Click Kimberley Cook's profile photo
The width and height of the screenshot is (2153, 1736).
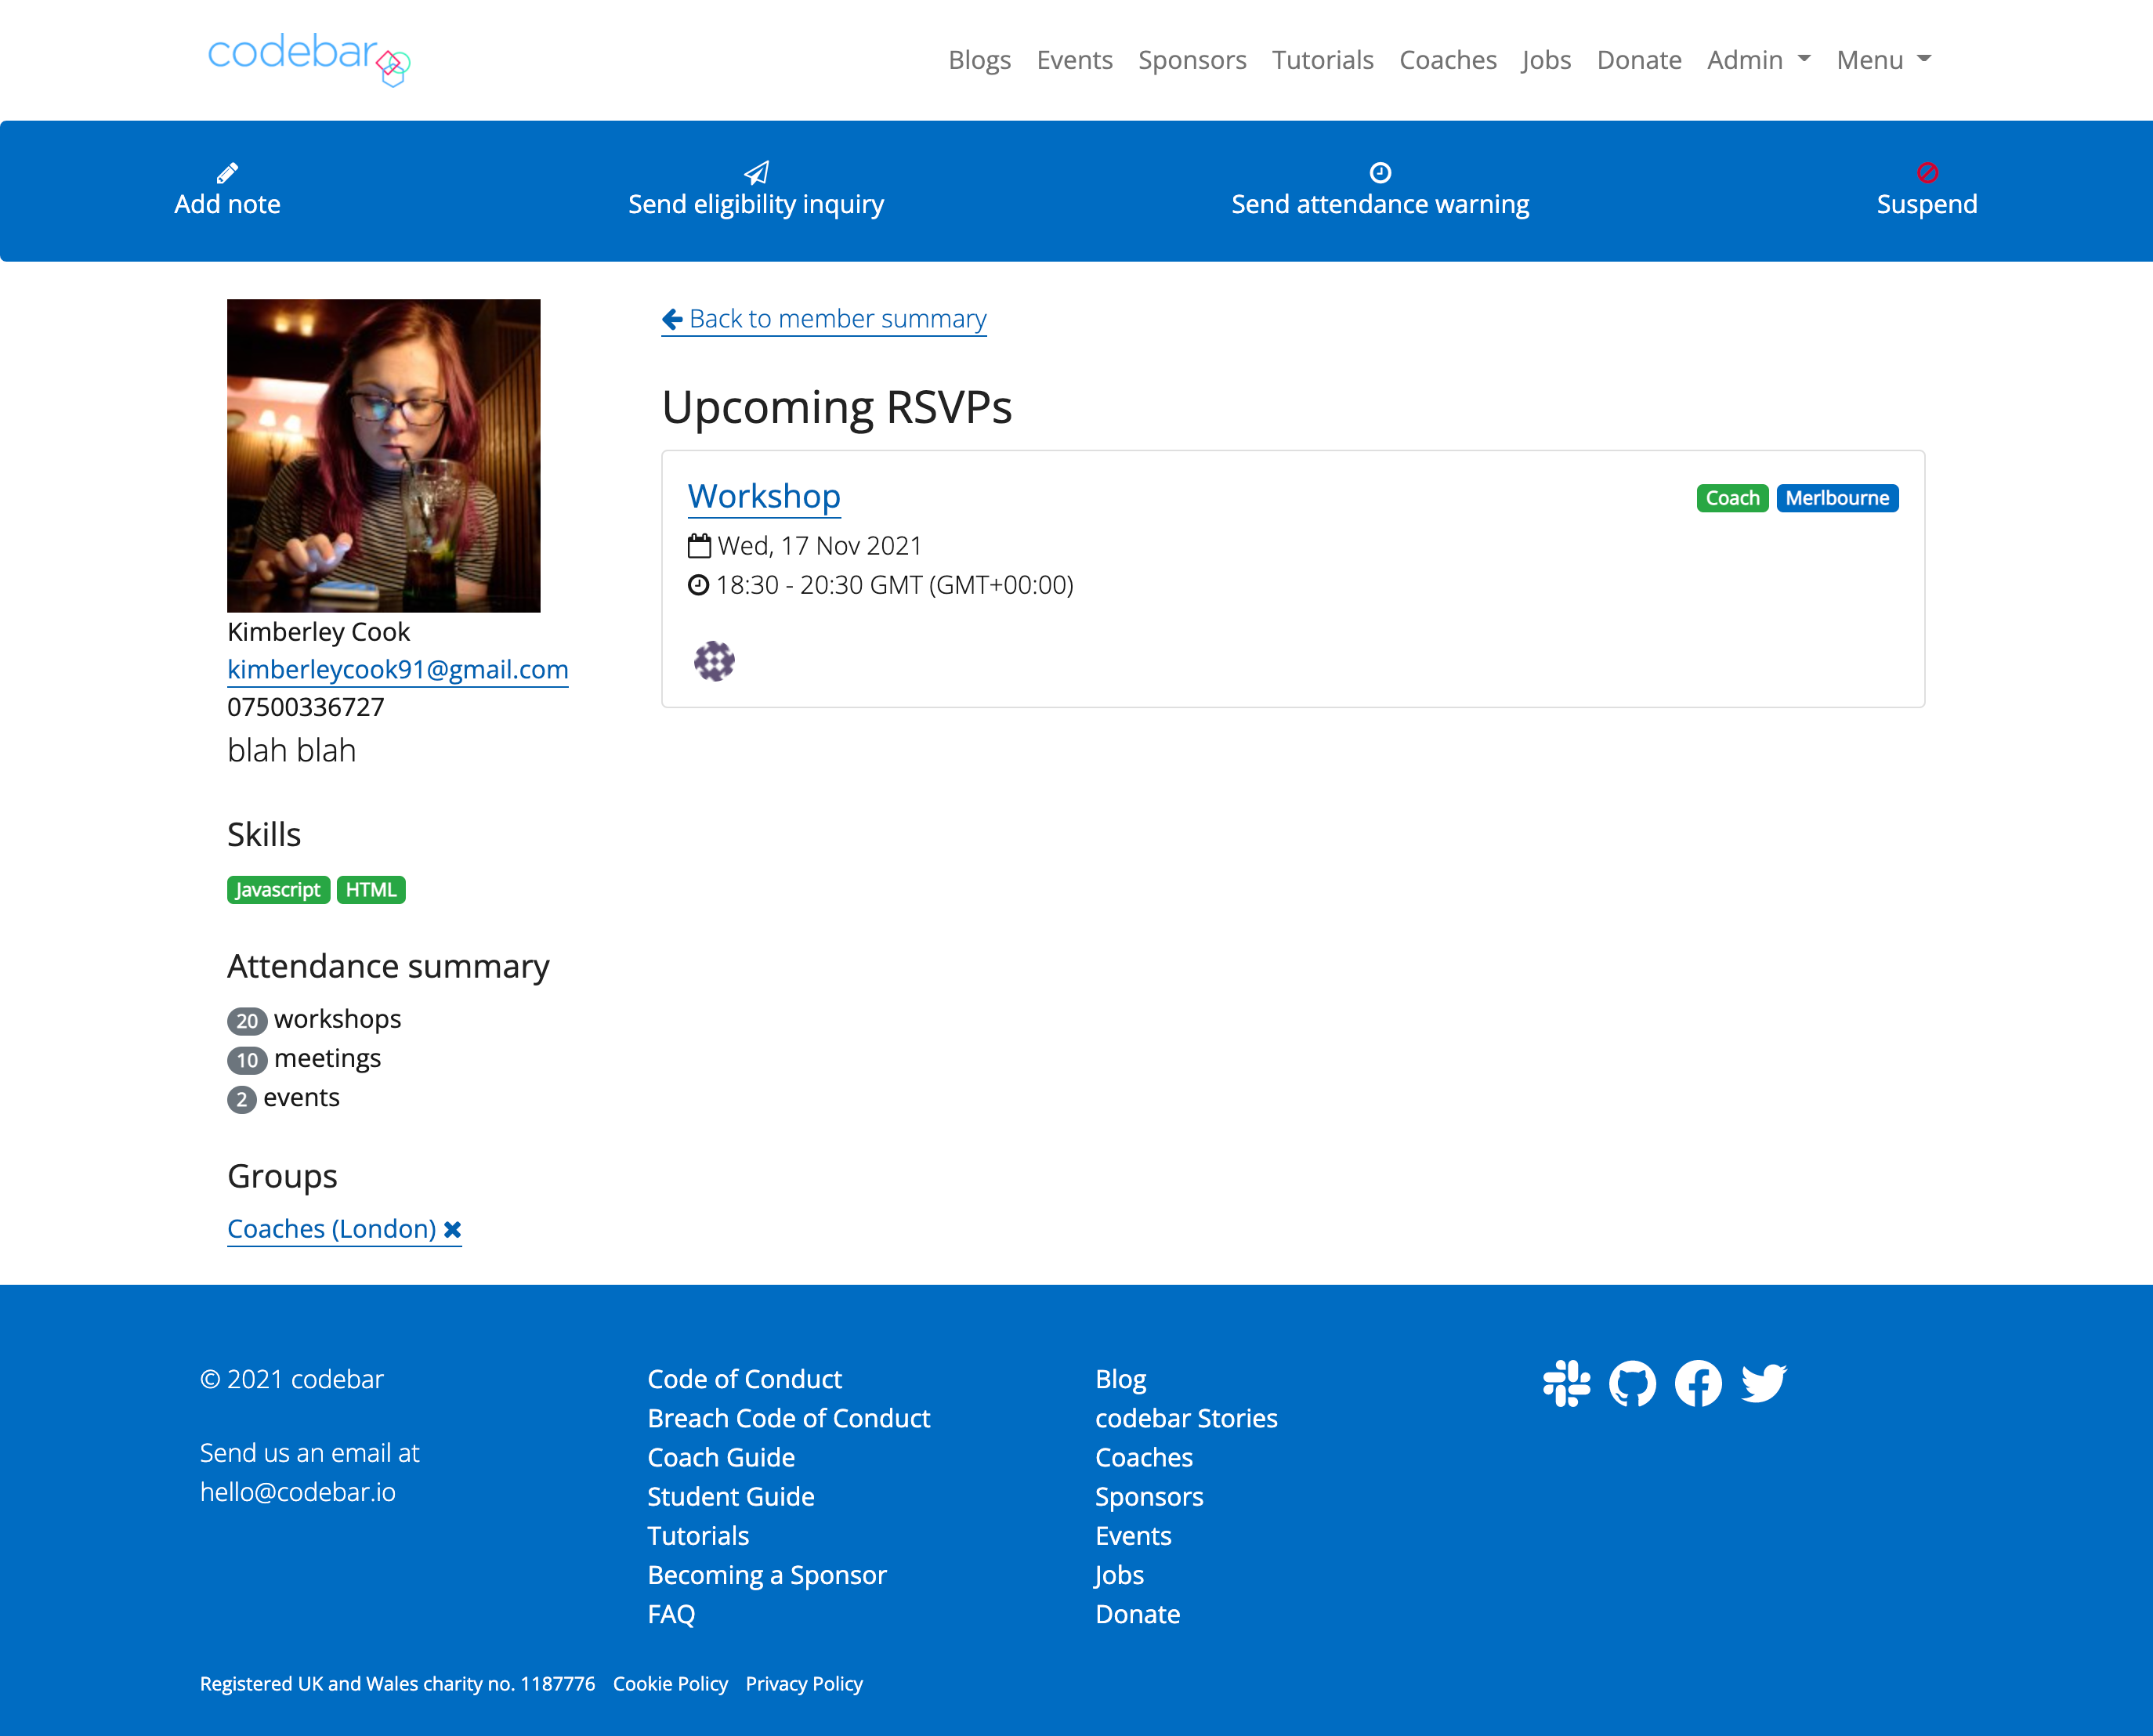click(x=383, y=455)
